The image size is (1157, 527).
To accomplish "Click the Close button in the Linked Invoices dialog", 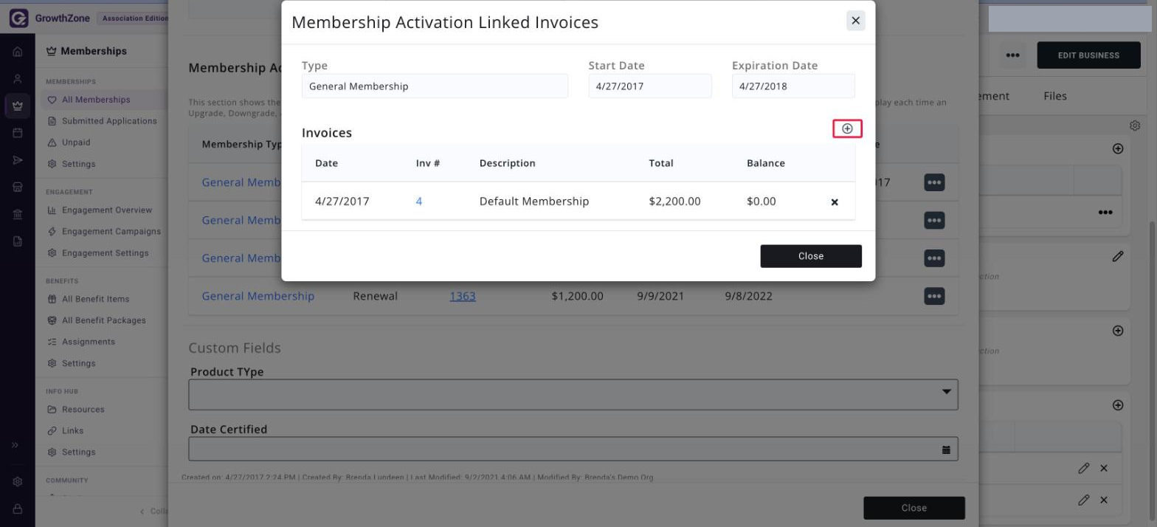I will pyautogui.click(x=811, y=256).
